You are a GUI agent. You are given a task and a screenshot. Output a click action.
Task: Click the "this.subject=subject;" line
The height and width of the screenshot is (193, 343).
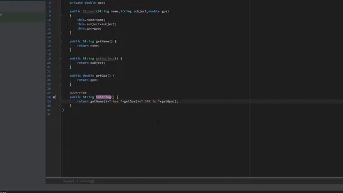point(97,24)
